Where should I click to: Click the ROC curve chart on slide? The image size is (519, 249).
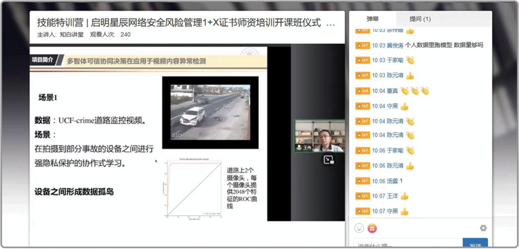tap(193, 190)
